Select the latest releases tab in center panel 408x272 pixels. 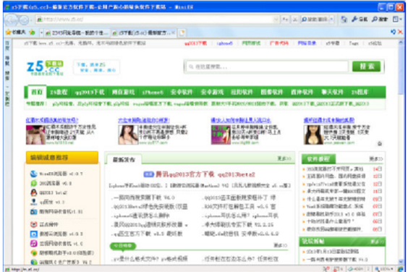pyautogui.click(x=124, y=160)
